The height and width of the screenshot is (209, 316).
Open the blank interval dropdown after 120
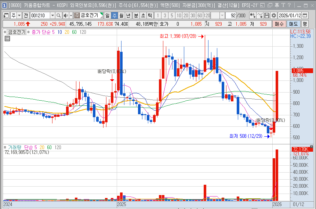222,15
